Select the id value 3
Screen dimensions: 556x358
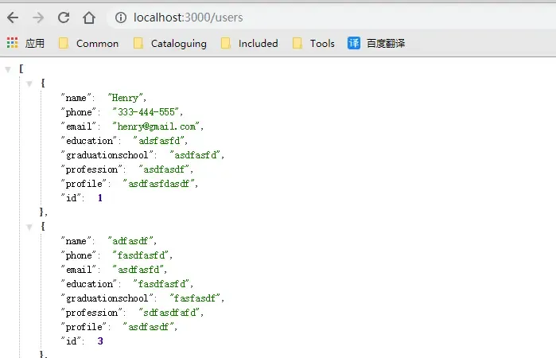(100, 341)
